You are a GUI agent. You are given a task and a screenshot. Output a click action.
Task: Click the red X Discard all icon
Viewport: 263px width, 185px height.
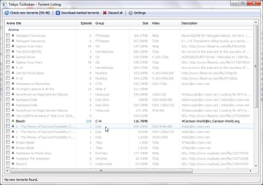coord(105,13)
